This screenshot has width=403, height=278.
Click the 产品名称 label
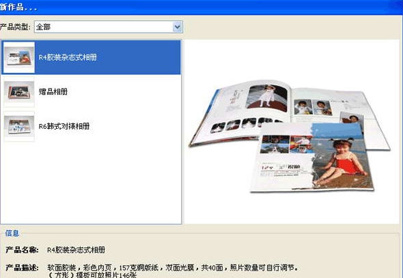coord(22,250)
